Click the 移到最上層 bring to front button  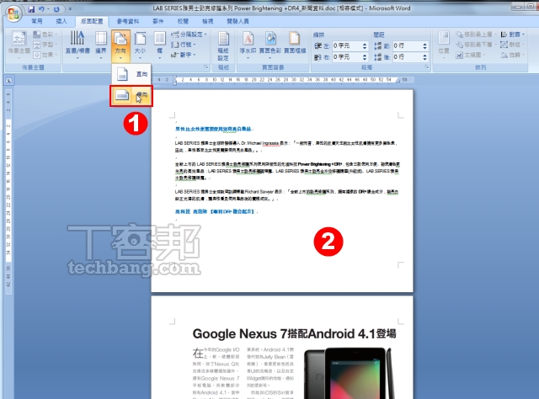[x=476, y=35]
